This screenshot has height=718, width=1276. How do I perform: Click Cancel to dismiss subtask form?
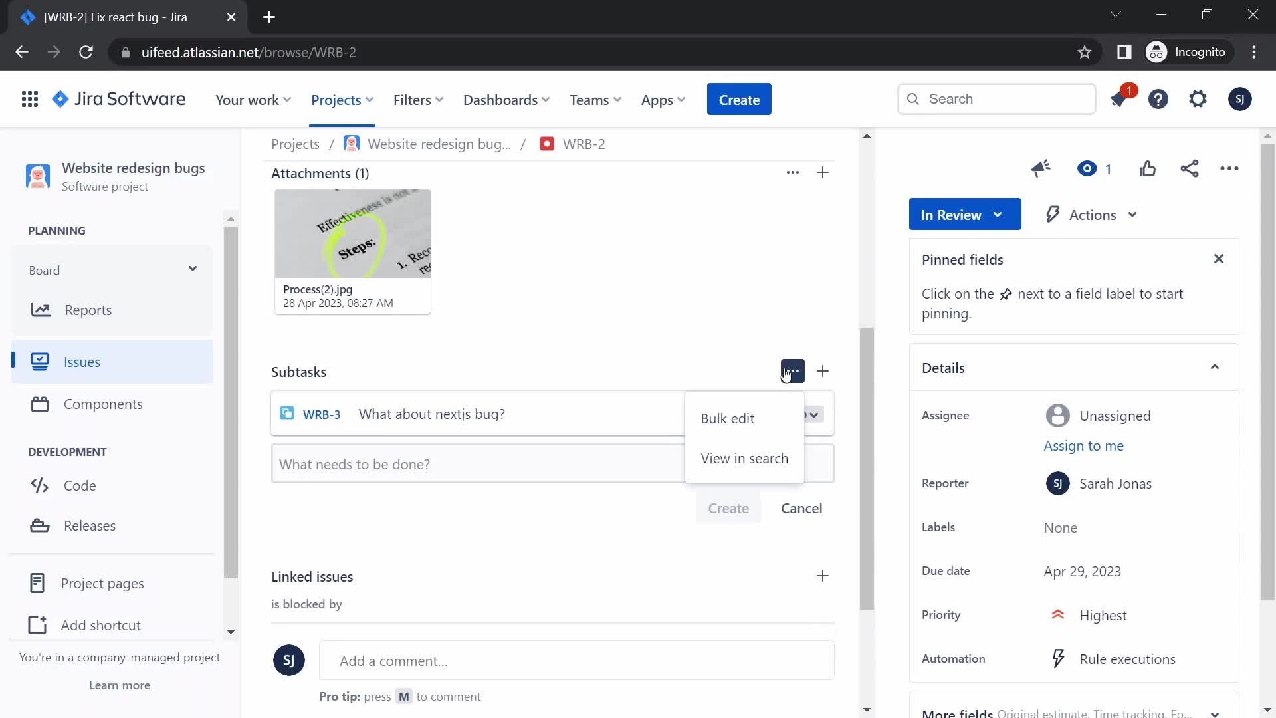pos(802,508)
